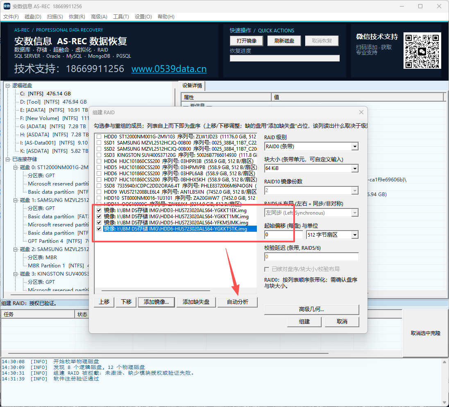Uncheck the HDD3-HUS723020ALS64-YGKKT1EK.img image
The width and height of the screenshot is (449, 407).
pos(99,210)
